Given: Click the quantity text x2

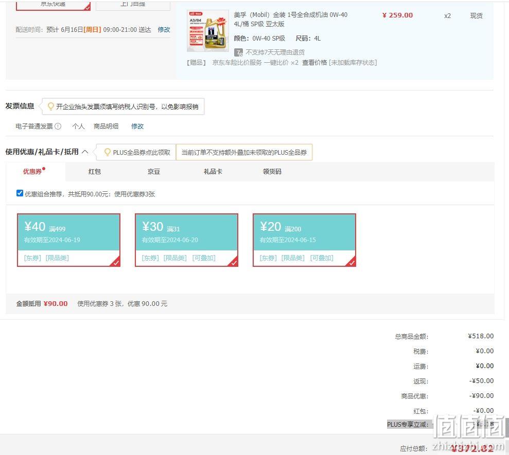Looking at the screenshot, I should click(x=447, y=15).
